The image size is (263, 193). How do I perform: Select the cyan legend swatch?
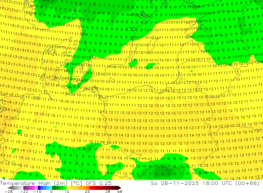tap(50, 188)
